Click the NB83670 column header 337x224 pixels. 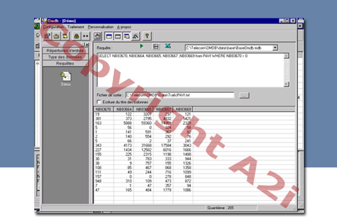pos(103,109)
